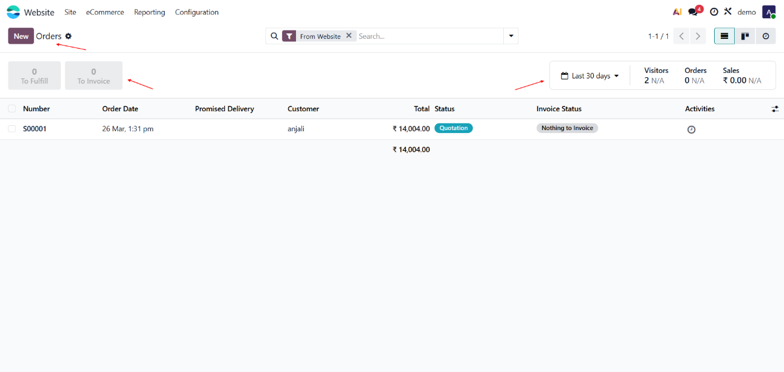Screen dimensions: 784x372
Task: Click the debug tools wrench icon
Action: [727, 12]
